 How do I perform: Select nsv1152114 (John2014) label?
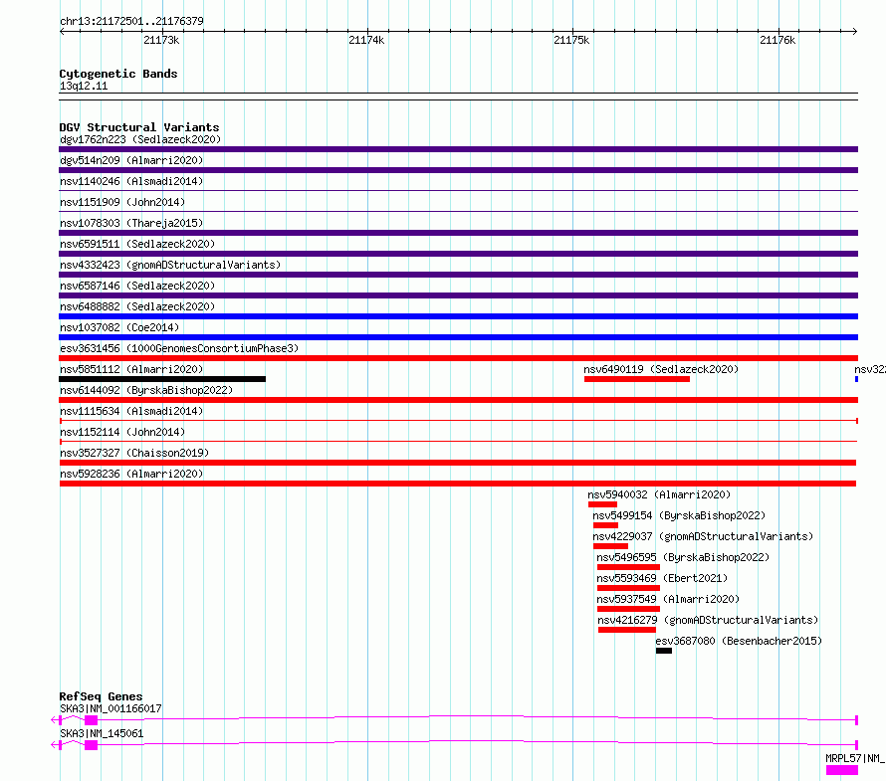click(122, 432)
